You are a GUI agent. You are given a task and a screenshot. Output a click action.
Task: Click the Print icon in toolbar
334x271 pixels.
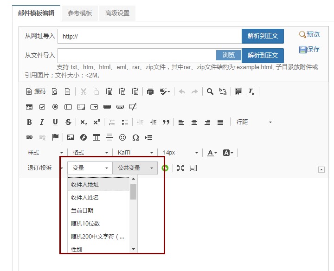point(150,92)
